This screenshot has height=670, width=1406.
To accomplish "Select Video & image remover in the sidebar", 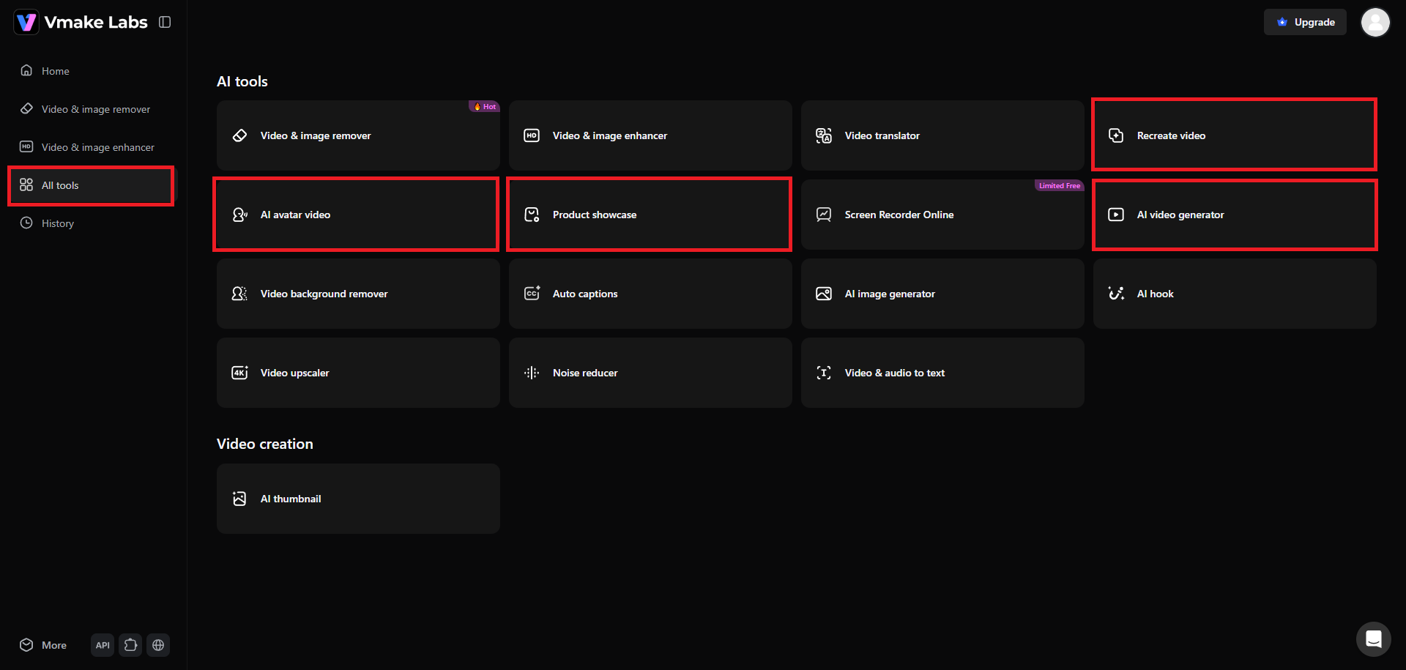I will coord(96,109).
